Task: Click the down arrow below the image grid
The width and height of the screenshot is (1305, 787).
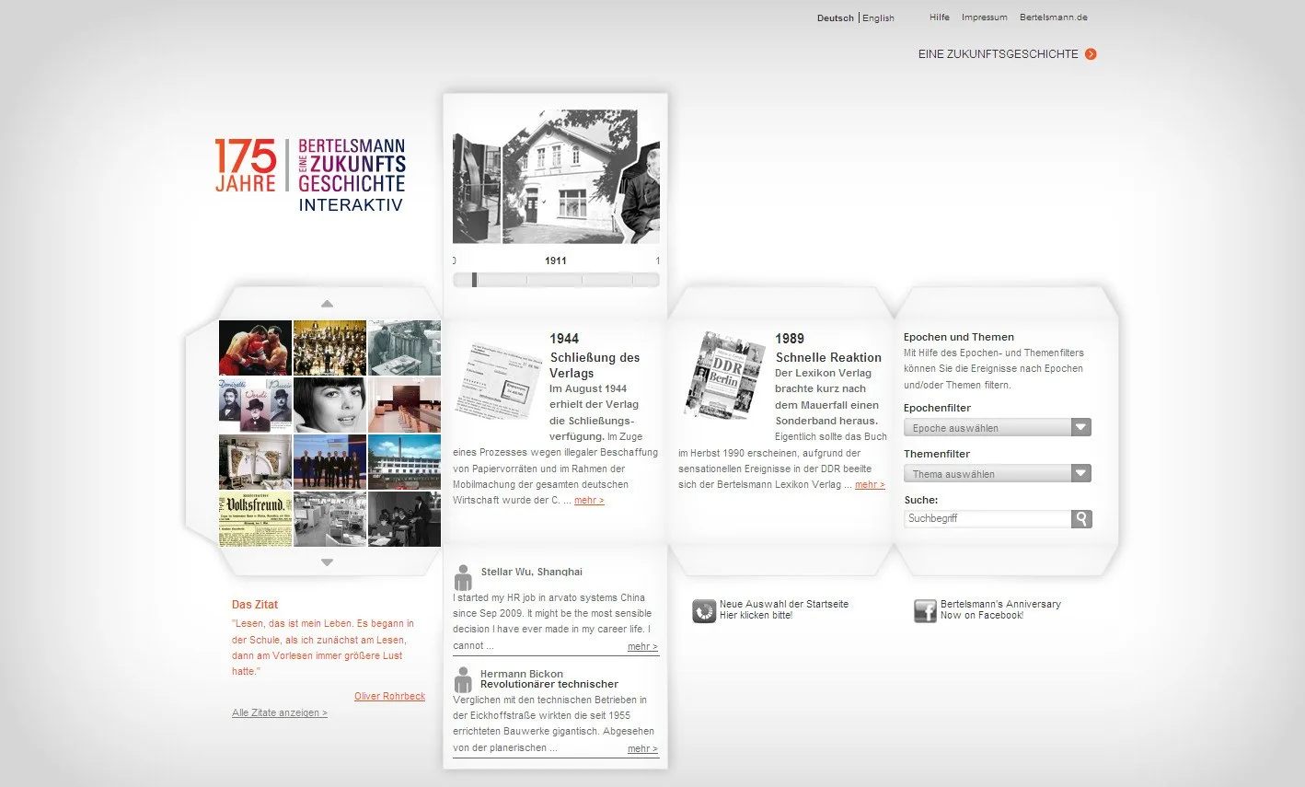Action: click(327, 561)
